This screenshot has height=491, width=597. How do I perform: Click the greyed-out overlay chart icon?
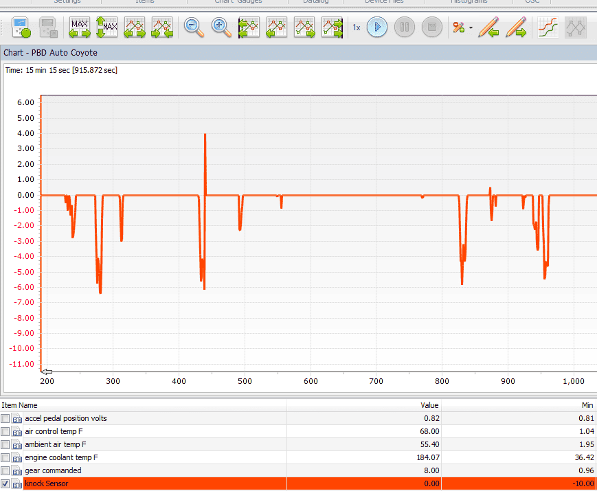tap(576, 27)
